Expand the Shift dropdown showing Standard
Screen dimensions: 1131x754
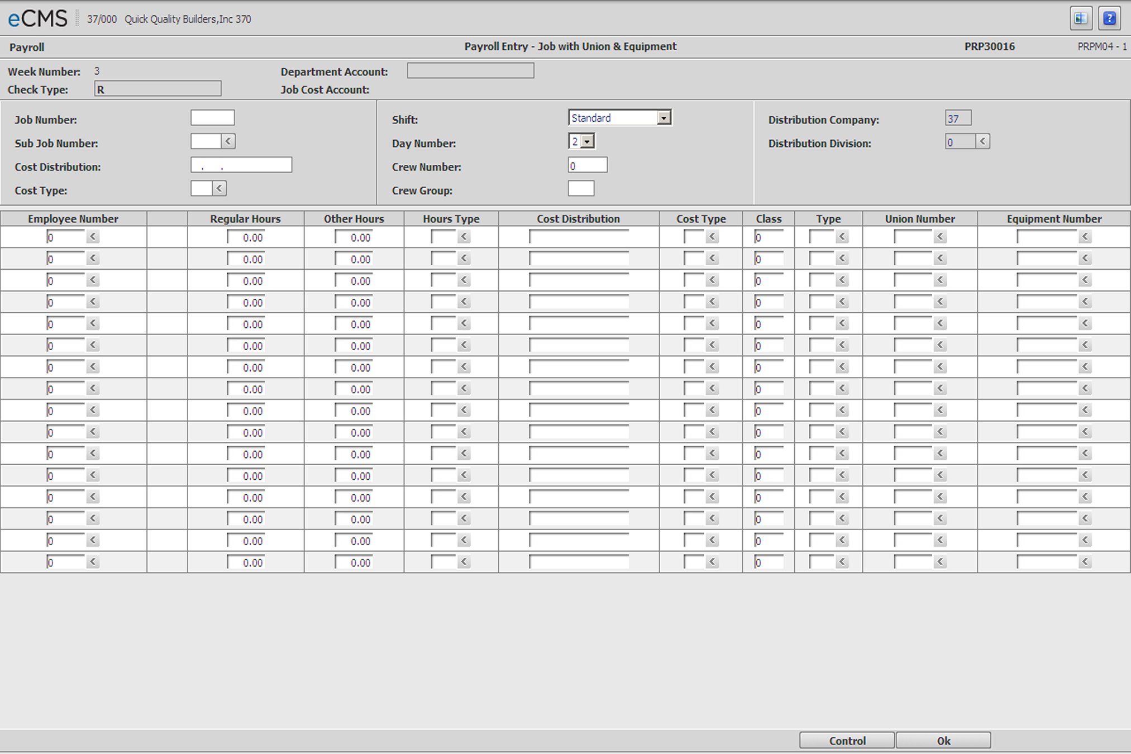click(664, 118)
